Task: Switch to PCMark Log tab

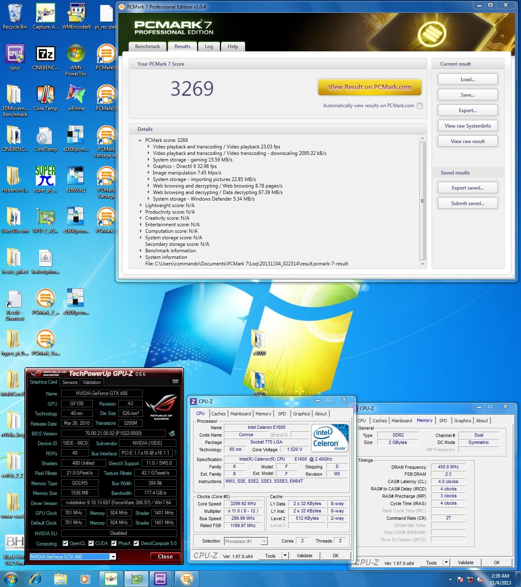Action: point(209,46)
